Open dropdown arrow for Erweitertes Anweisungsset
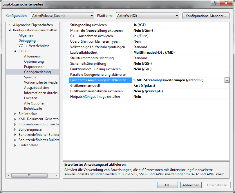This screenshot has height=193, width=235. [227, 80]
